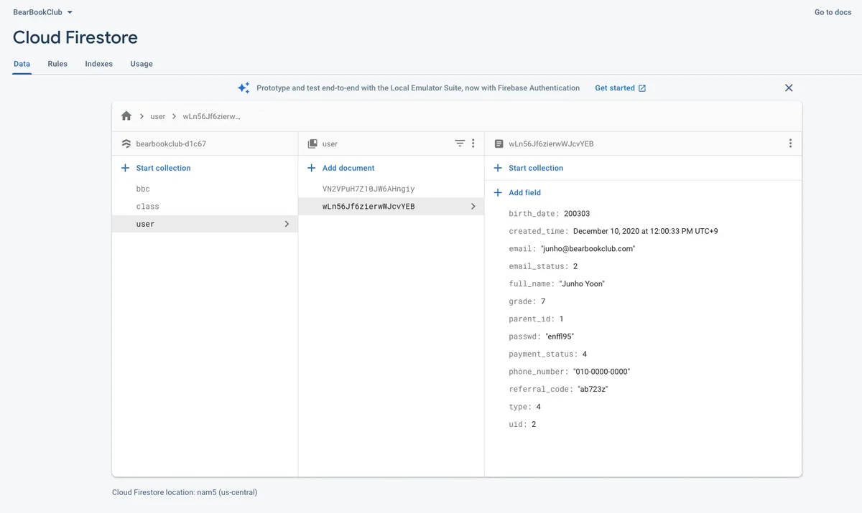Switch to the Rules tab
The width and height of the screenshot is (862, 513).
(57, 64)
